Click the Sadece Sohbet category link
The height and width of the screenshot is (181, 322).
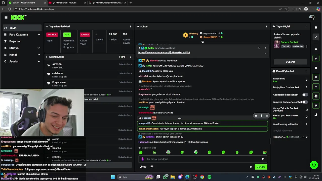pos(289,42)
